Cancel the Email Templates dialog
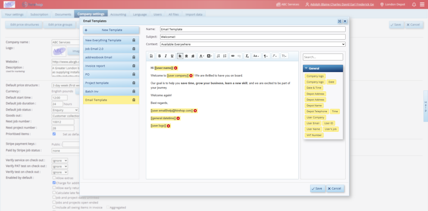Screen dimensions: 428x211 [335, 188]
